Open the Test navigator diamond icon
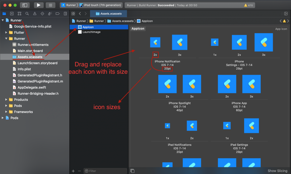The image size is (291, 174). tap(42, 14)
